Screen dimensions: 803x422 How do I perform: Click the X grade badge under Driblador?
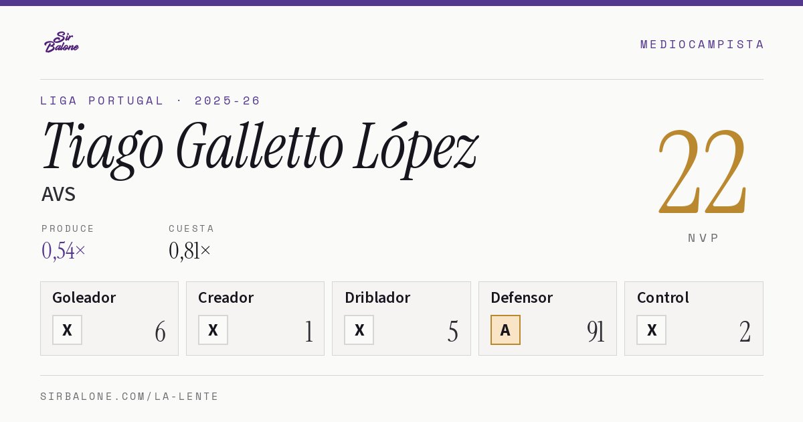tap(359, 330)
